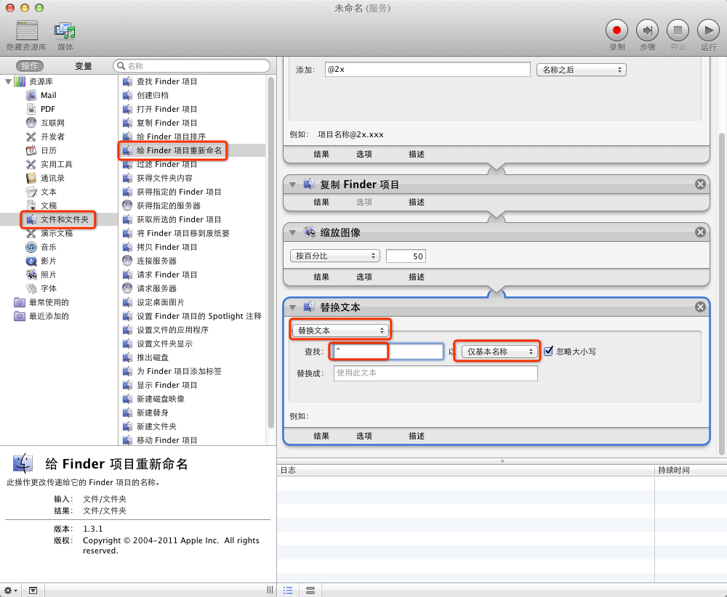Select the 设定桌面图片 action

coord(161,302)
